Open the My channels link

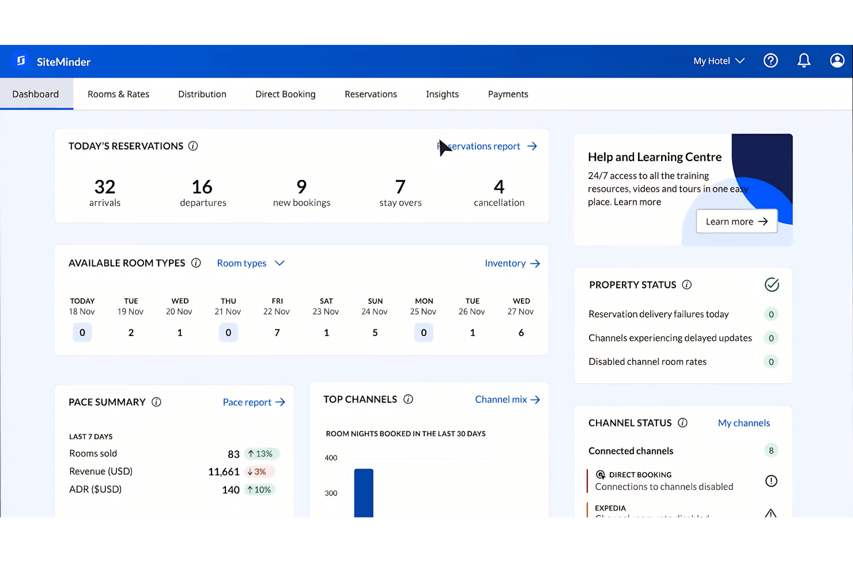coord(743,423)
